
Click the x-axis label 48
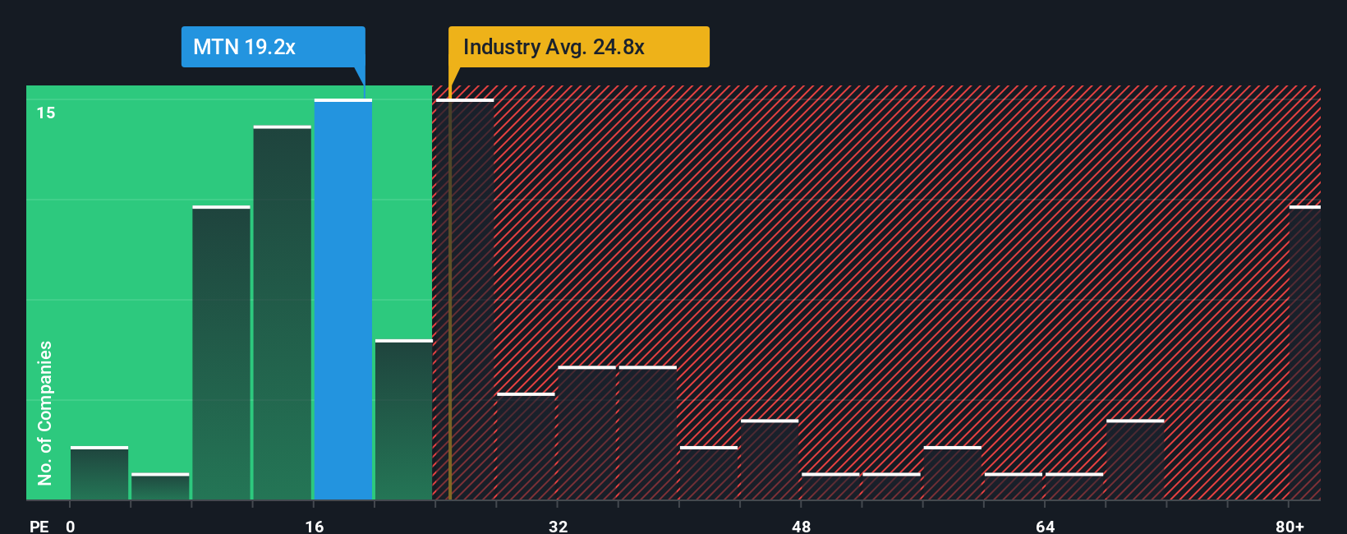pyautogui.click(x=802, y=526)
